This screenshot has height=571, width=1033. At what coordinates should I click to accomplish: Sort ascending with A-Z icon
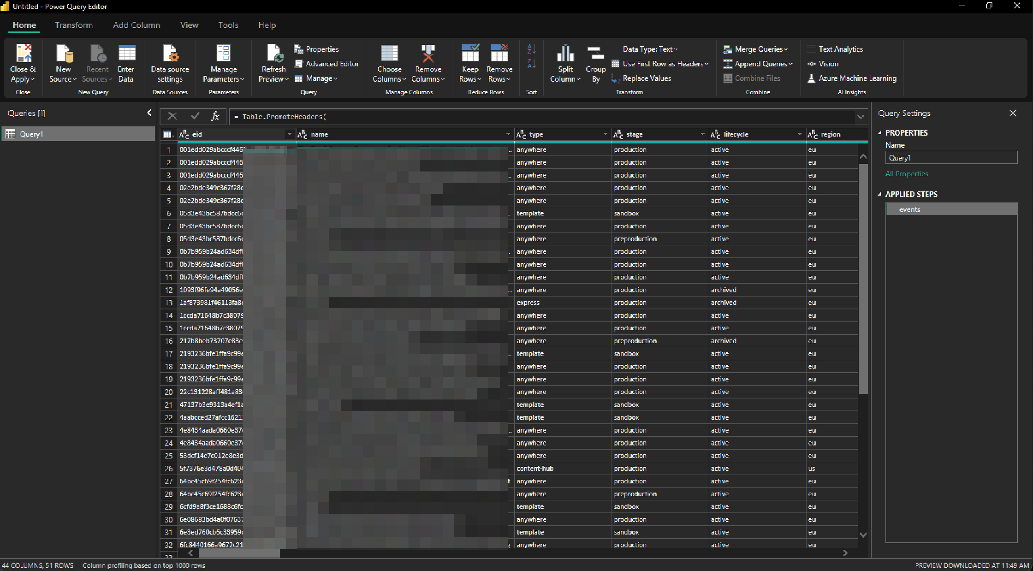click(x=531, y=49)
